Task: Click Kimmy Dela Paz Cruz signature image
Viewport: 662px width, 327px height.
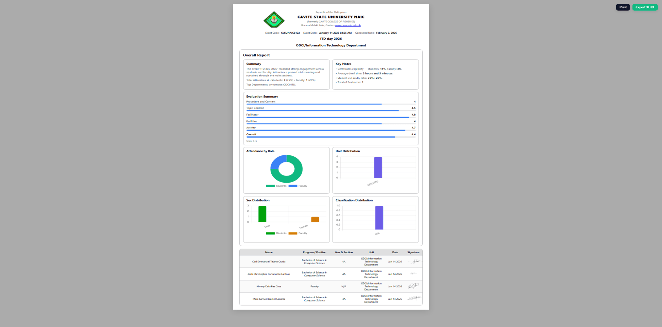Action: tap(413, 286)
